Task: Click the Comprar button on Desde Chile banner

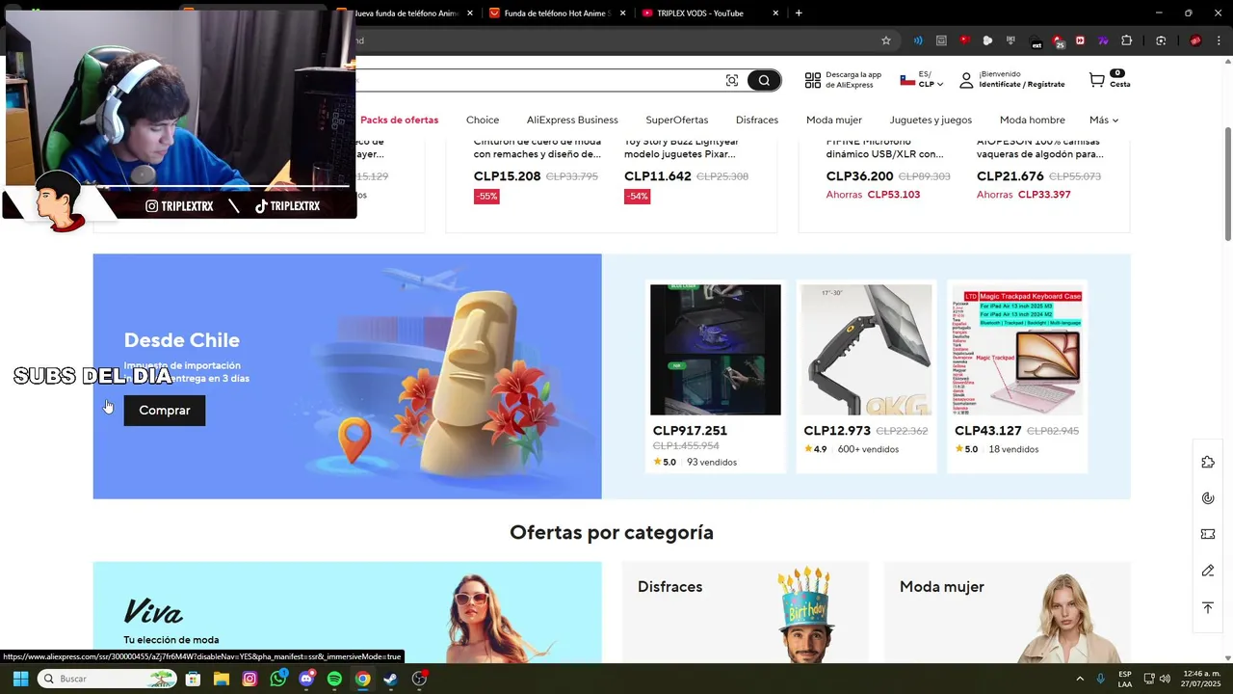Action: pyautogui.click(x=165, y=411)
